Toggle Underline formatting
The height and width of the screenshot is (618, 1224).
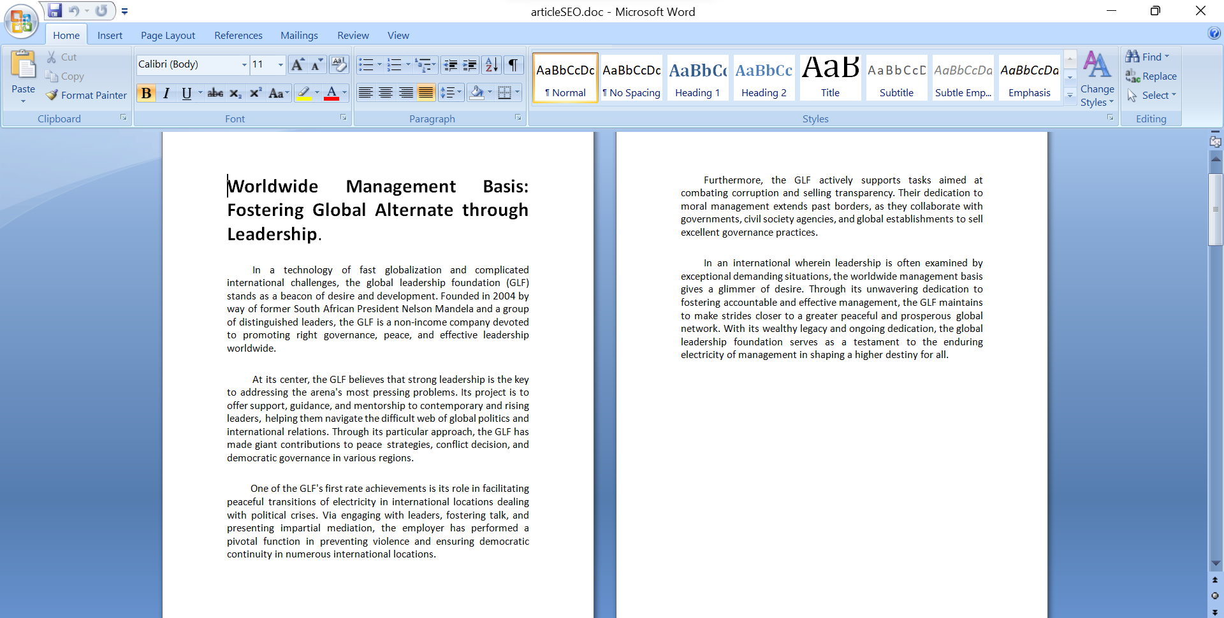tap(186, 93)
